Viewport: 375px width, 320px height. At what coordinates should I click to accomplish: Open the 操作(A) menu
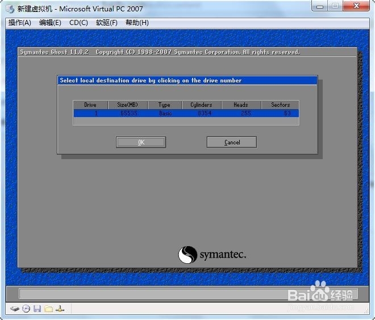click(20, 23)
